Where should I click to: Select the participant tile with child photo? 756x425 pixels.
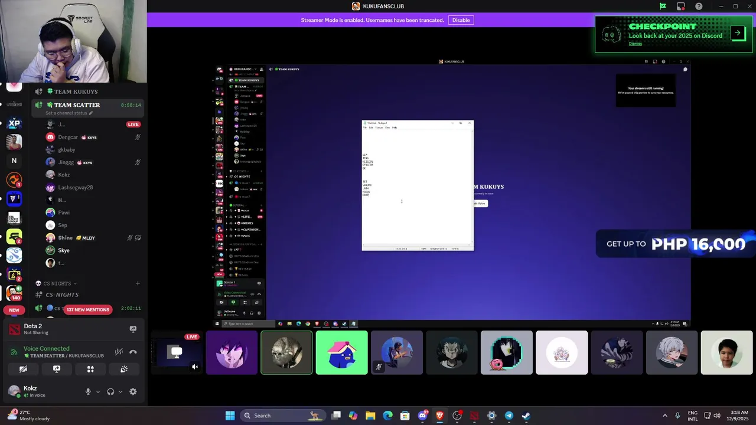[726, 353]
